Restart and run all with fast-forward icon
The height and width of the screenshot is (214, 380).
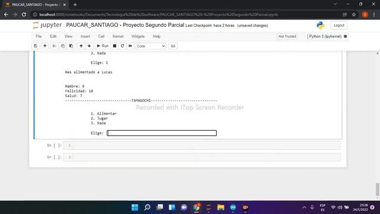click(x=131, y=46)
